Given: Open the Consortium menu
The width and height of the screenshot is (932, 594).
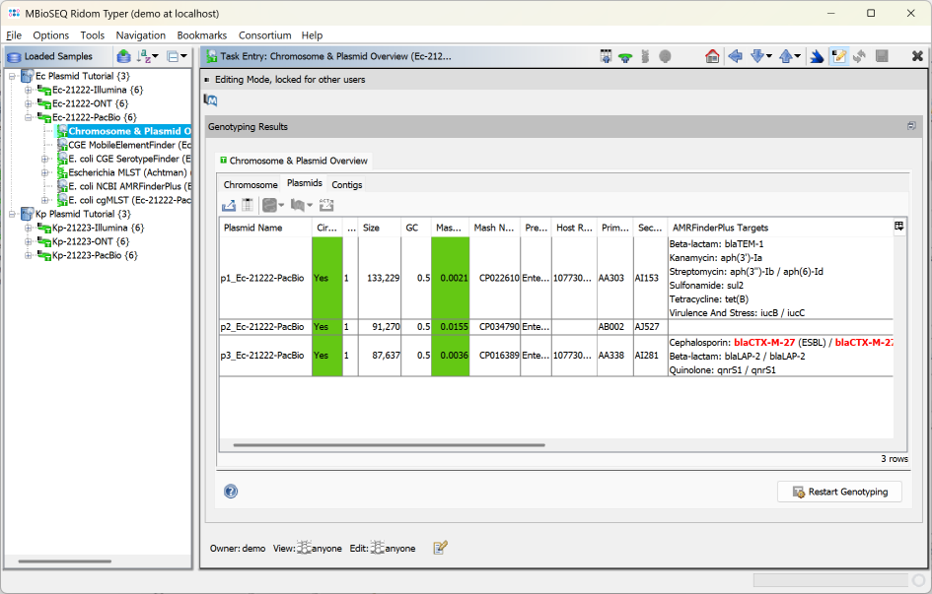Looking at the screenshot, I should pyautogui.click(x=264, y=35).
